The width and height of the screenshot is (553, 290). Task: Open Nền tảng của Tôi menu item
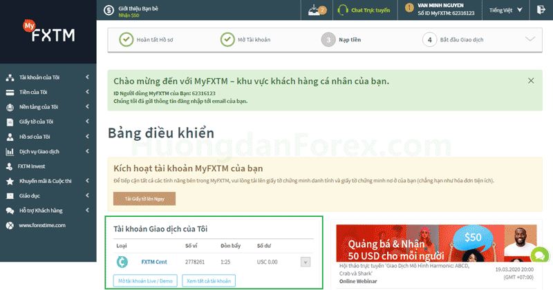(x=39, y=107)
